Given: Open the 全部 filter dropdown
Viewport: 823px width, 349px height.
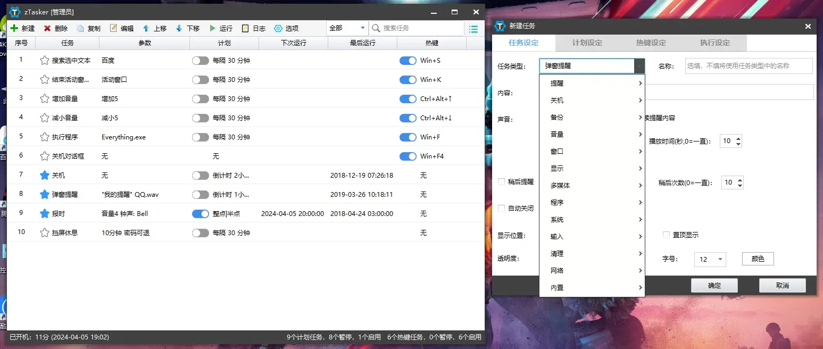Looking at the screenshot, I should [347, 28].
